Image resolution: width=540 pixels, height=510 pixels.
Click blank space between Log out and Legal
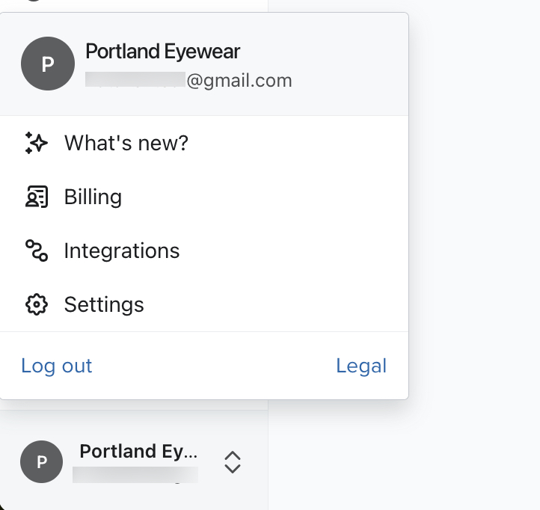tap(213, 366)
